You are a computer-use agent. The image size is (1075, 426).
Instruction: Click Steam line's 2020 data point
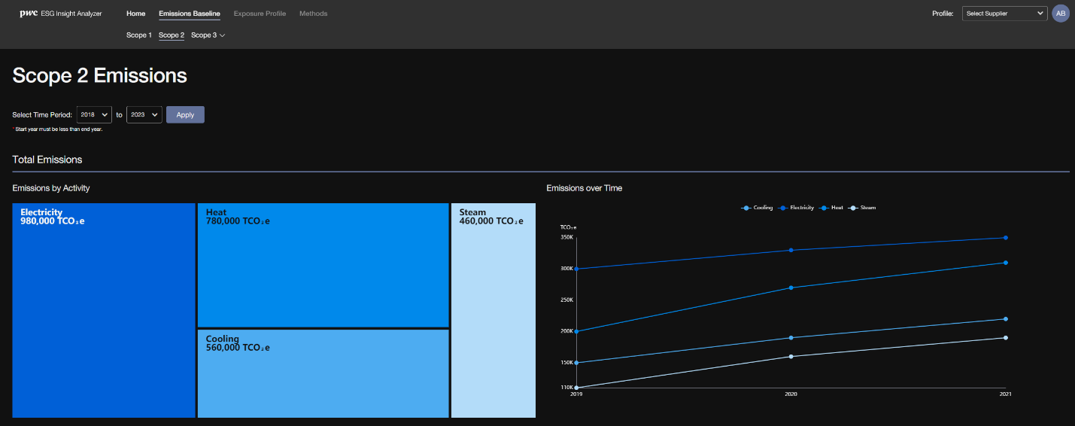click(x=791, y=357)
